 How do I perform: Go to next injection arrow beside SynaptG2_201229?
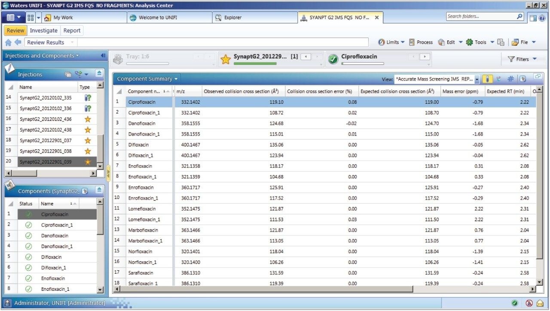click(317, 57)
